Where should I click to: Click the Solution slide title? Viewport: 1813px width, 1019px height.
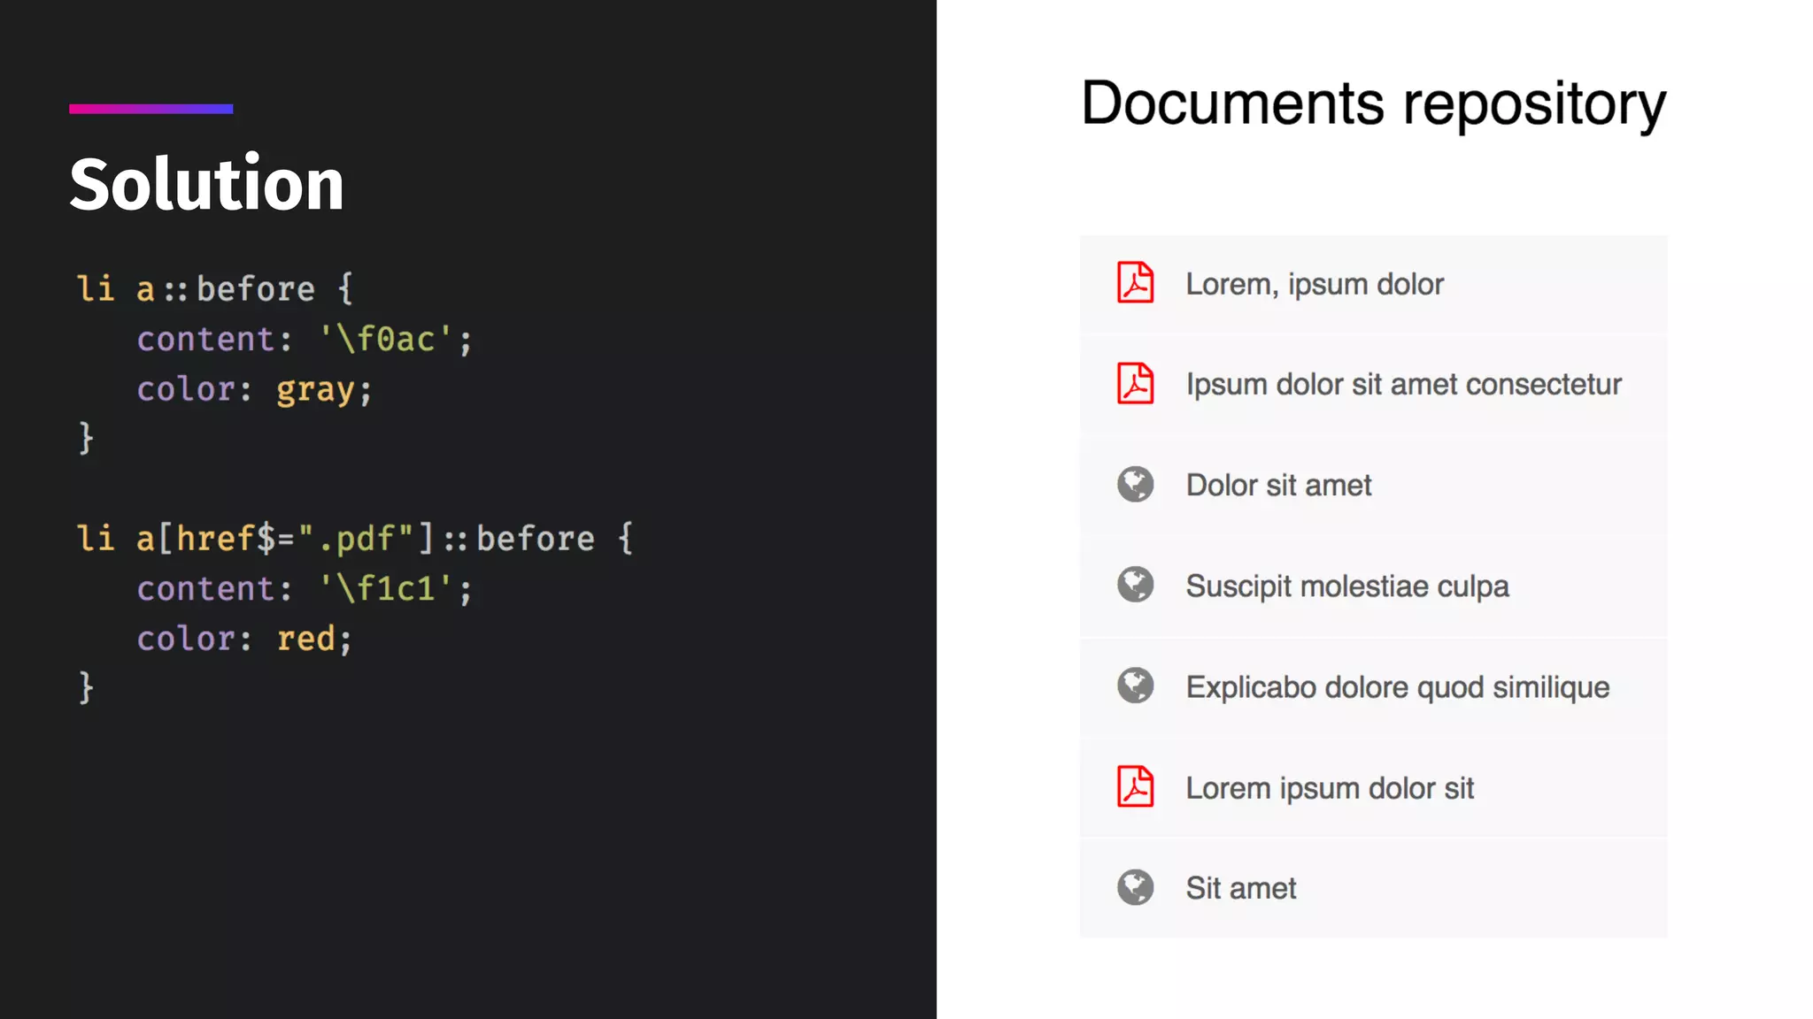tap(206, 184)
